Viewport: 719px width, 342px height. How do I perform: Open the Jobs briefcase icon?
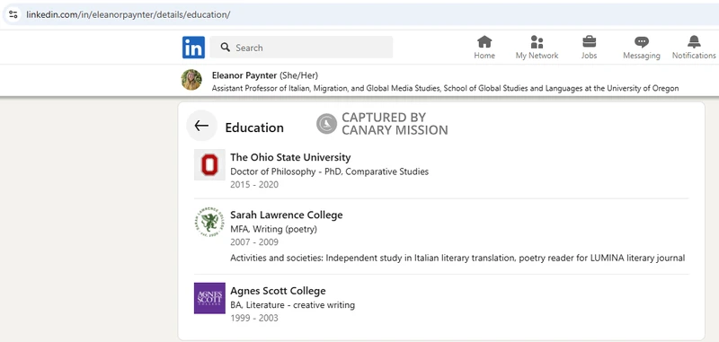pyautogui.click(x=590, y=42)
